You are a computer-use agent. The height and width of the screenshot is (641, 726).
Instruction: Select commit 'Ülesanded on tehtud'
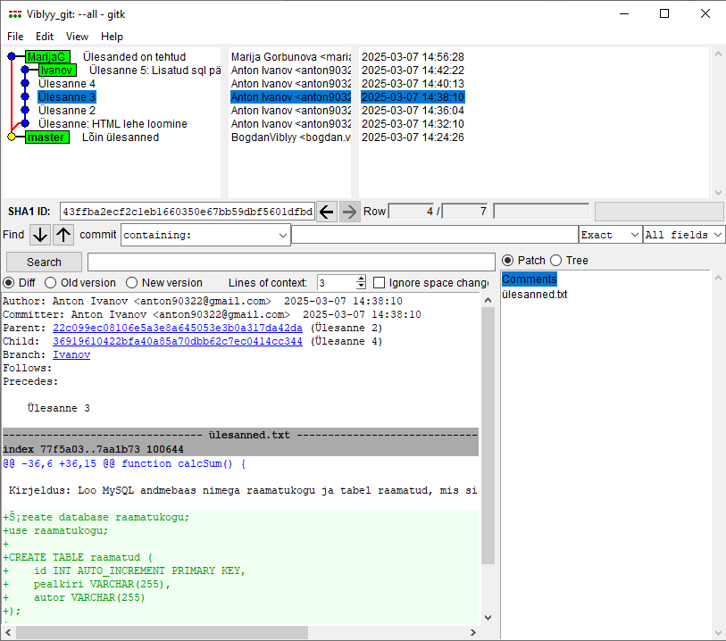tap(134, 57)
